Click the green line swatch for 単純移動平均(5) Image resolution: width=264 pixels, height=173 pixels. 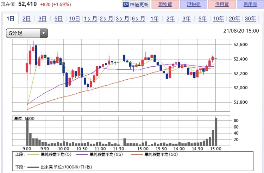point(33,154)
